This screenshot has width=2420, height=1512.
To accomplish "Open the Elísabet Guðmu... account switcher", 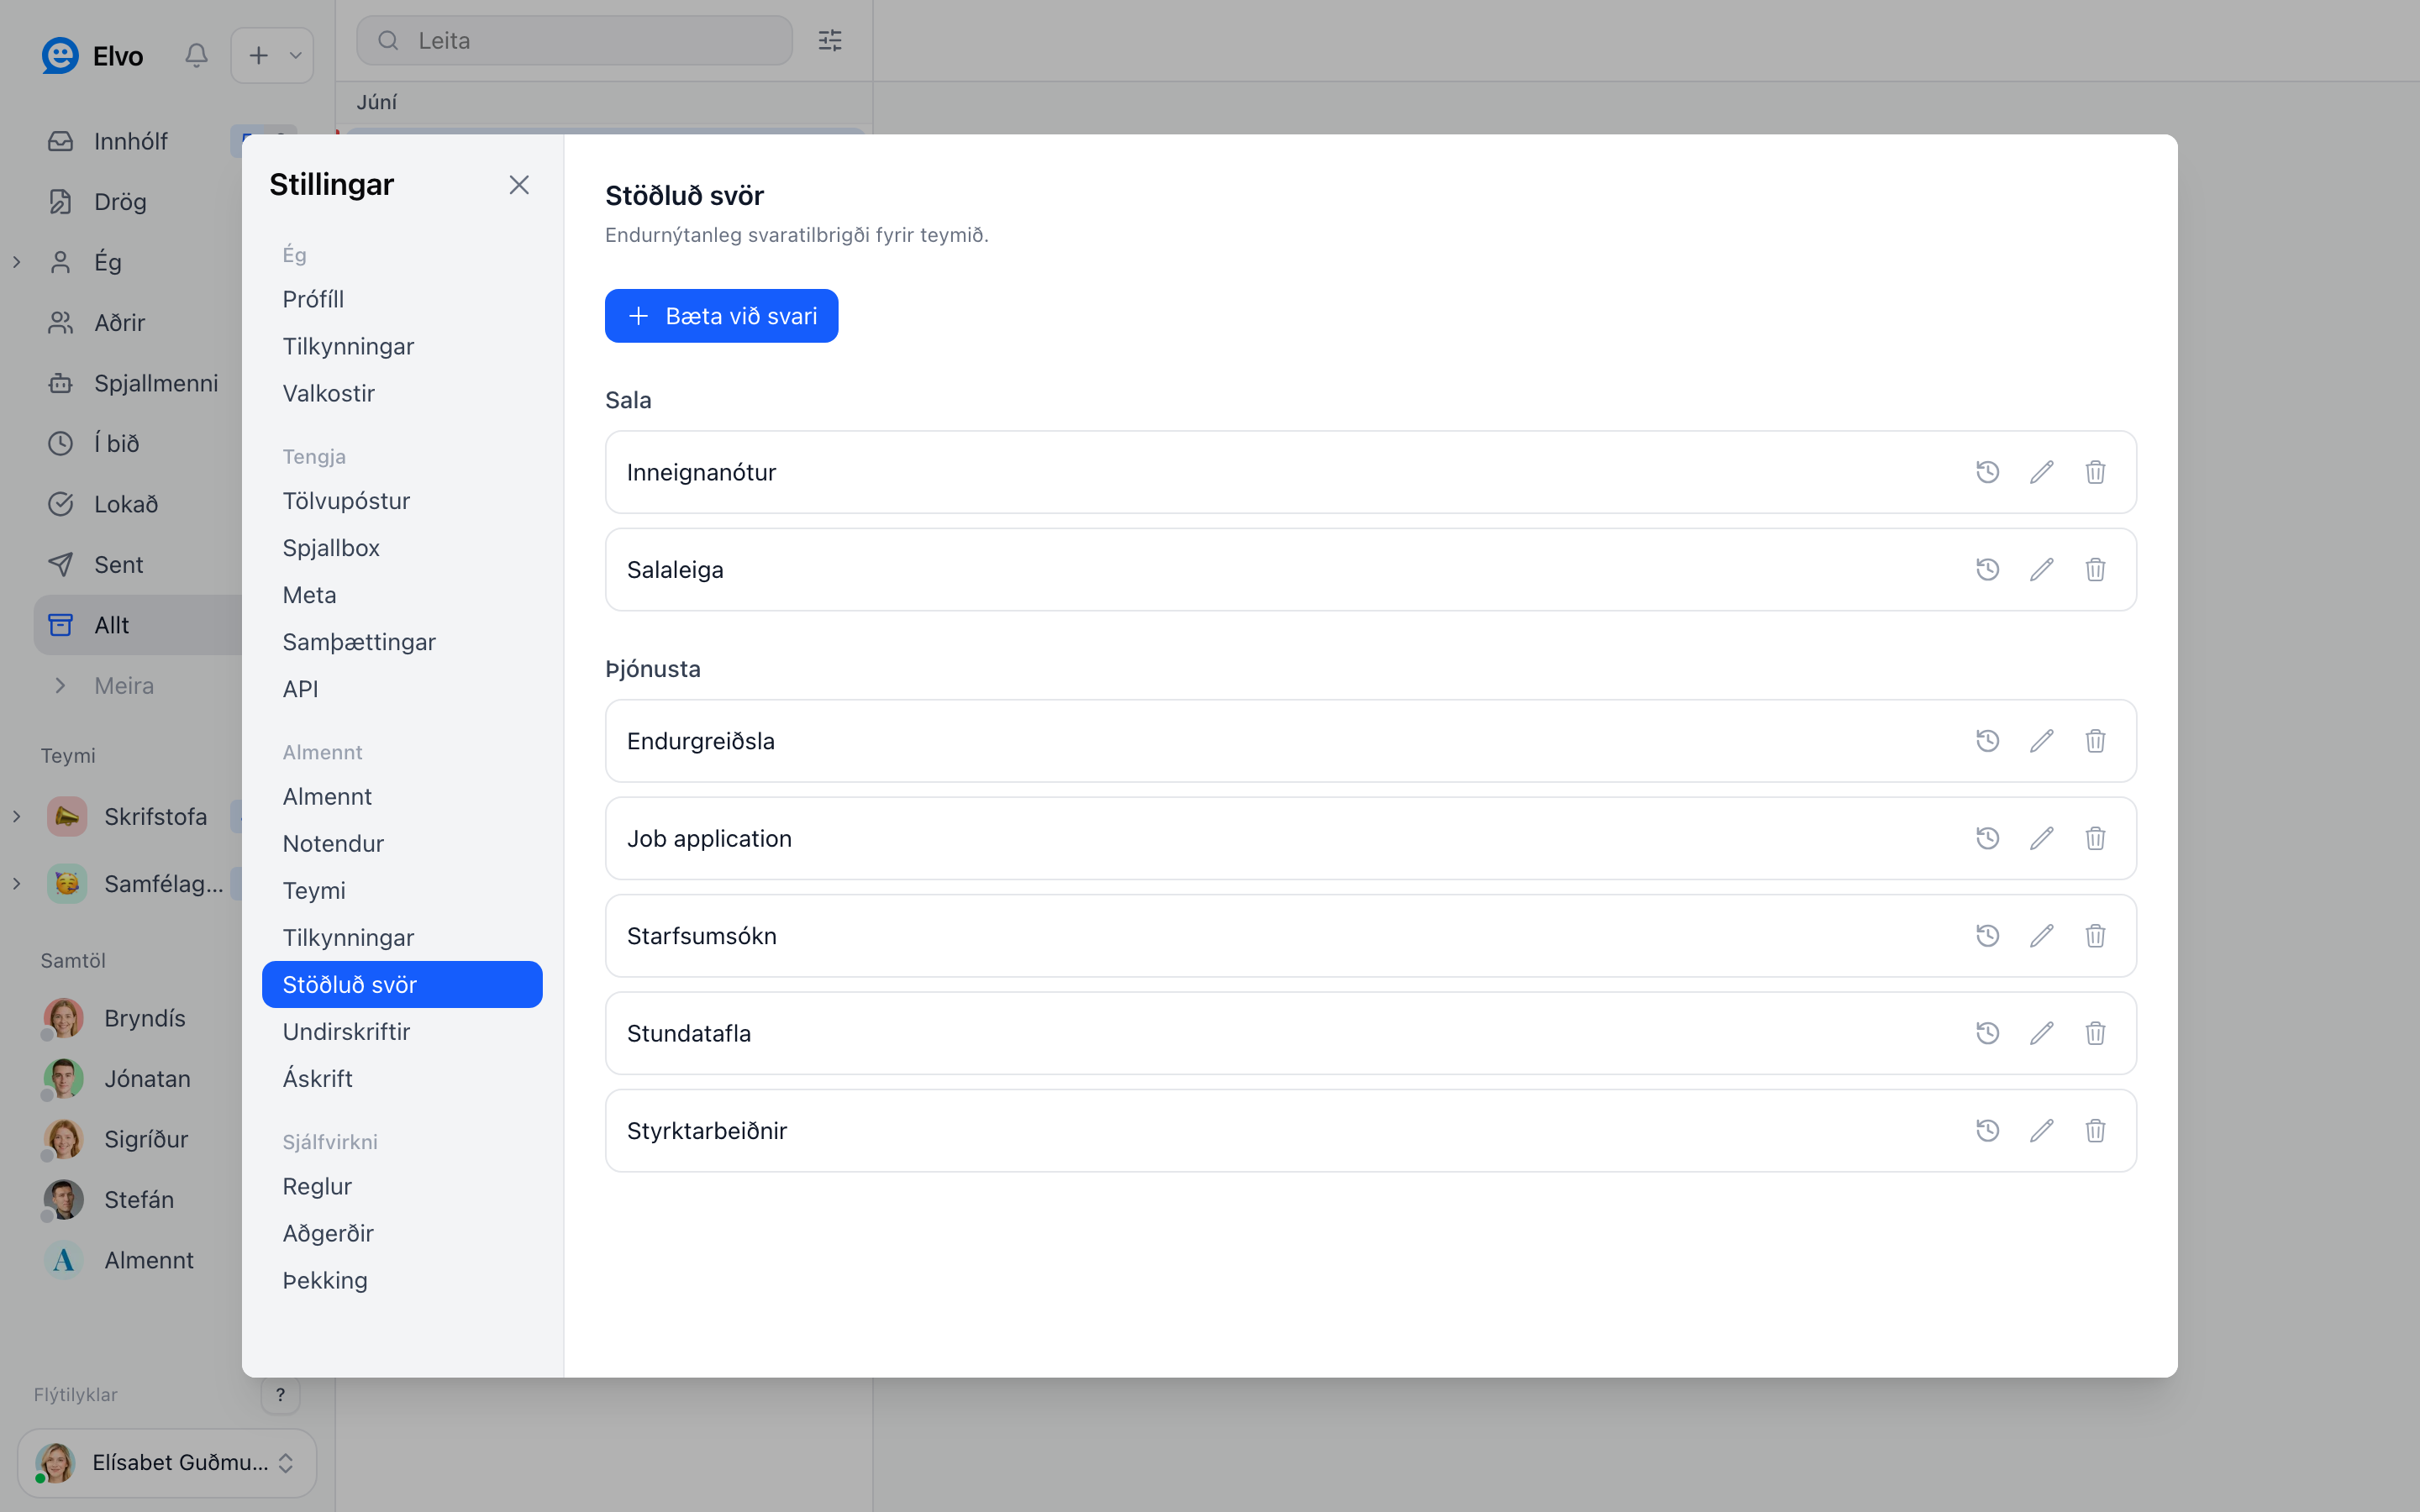I will [x=167, y=1462].
